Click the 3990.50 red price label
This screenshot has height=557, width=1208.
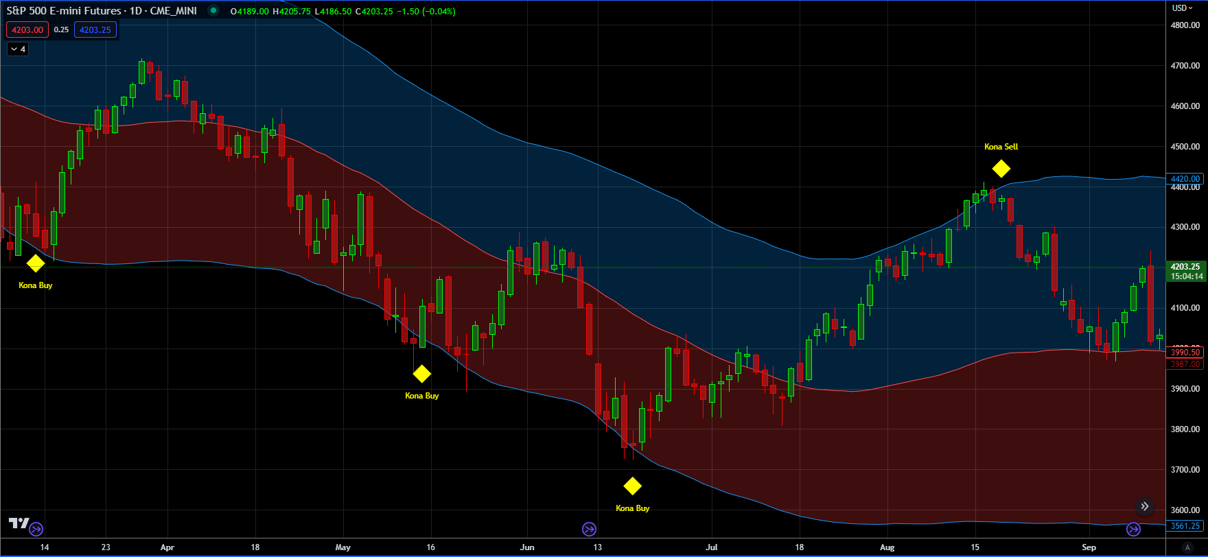(x=1185, y=353)
